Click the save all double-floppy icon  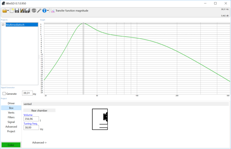coord(28,11)
